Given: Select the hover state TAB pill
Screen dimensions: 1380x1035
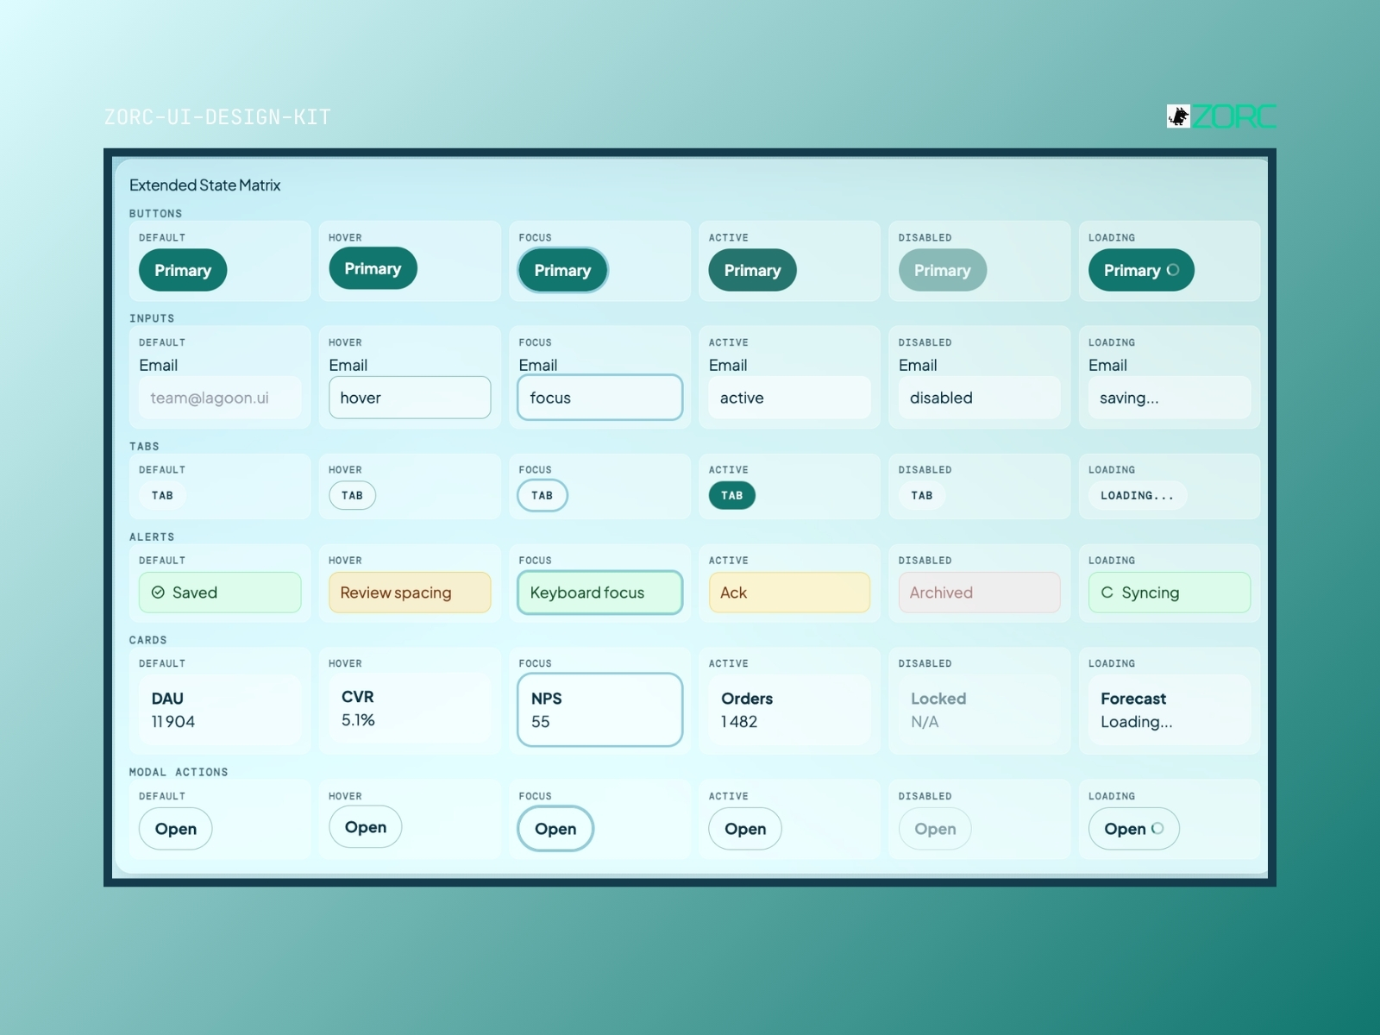Looking at the screenshot, I should 352,495.
